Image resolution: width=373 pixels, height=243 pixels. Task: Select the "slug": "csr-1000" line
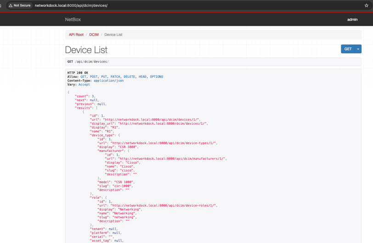pos(115,186)
